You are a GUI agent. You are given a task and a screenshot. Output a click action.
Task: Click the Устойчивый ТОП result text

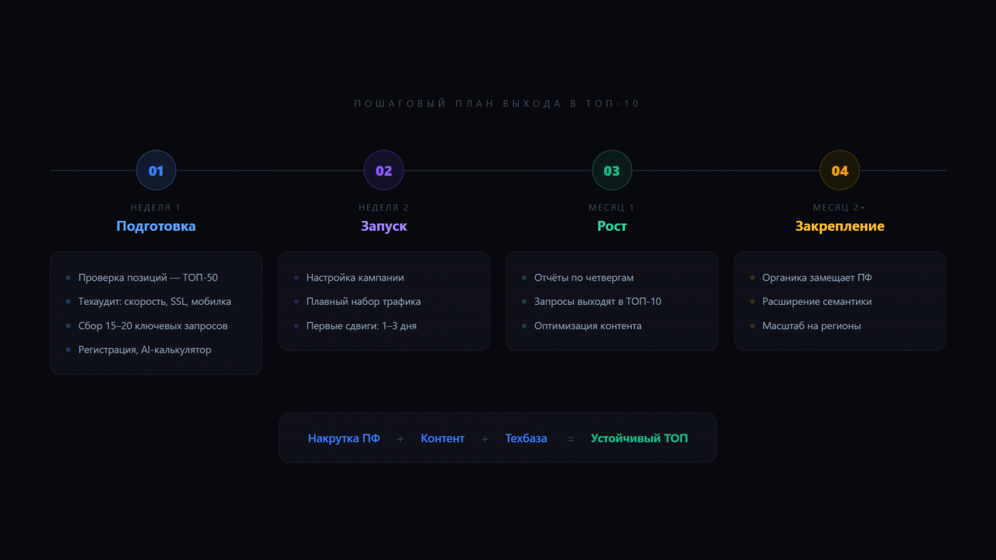639,439
